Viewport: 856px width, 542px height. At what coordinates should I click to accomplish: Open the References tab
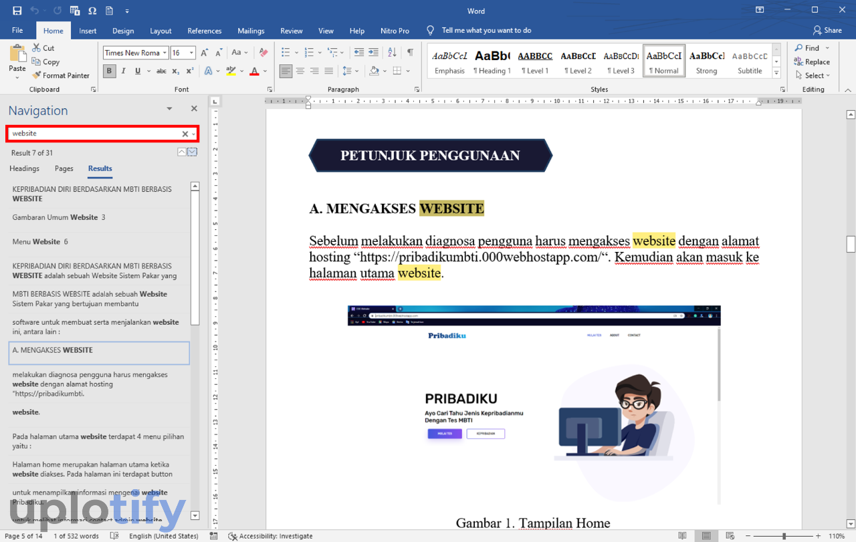click(205, 31)
